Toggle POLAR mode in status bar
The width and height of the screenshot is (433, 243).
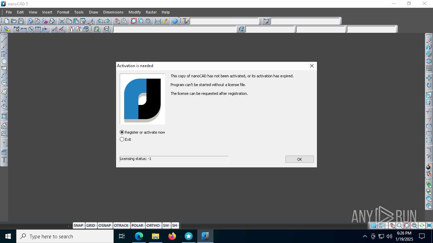(137, 225)
